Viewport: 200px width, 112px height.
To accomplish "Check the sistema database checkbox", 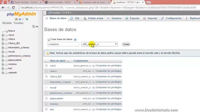I will tap(47, 104).
